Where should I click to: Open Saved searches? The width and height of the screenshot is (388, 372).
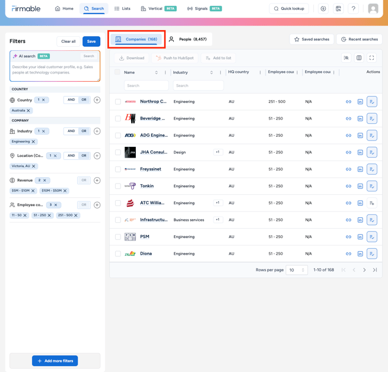coord(312,39)
